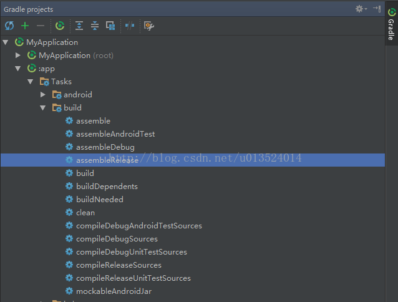This screenshot has height=302, width=398.
Task: Select the compileDebugUnitTestSources task
Action: [x=193, y=252]
